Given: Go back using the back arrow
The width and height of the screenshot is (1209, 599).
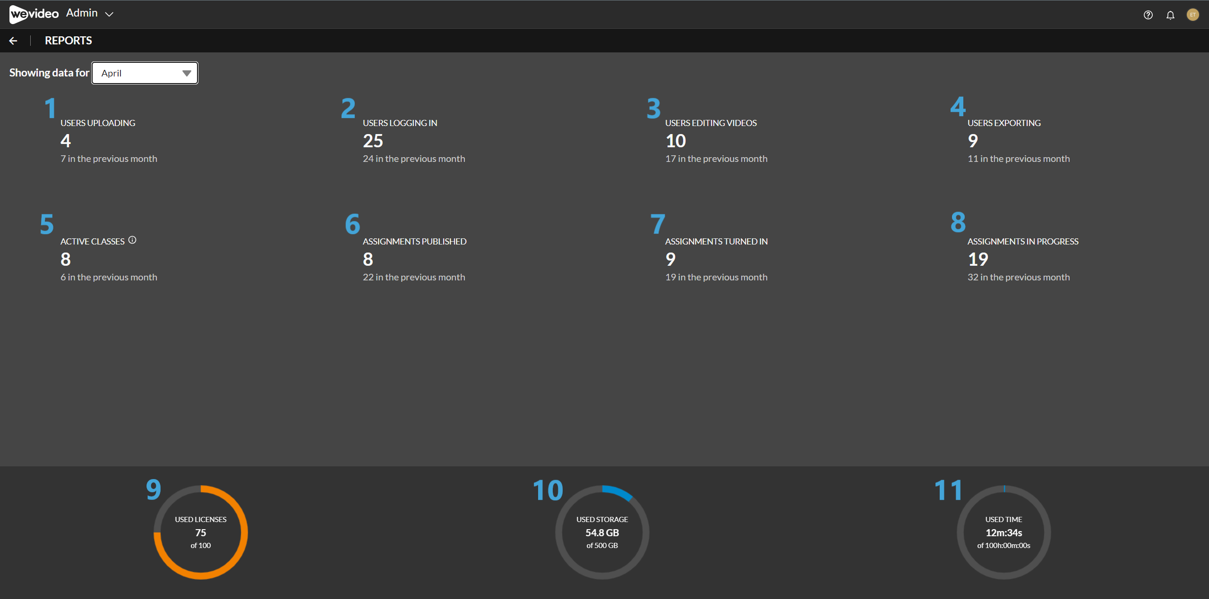Looking at the screenshot, I should (13, 41).
